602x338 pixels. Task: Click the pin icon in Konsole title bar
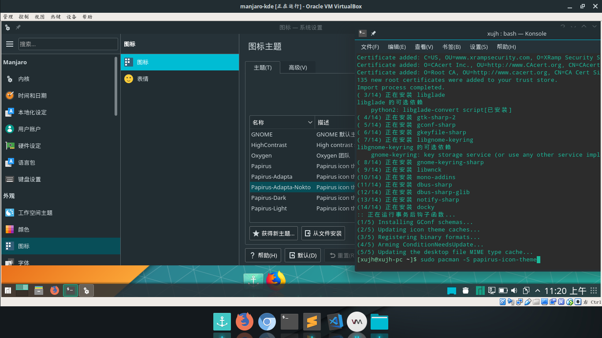[373, 33]
